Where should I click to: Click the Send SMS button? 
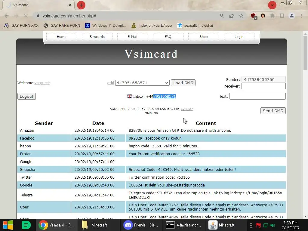point(273,111)
